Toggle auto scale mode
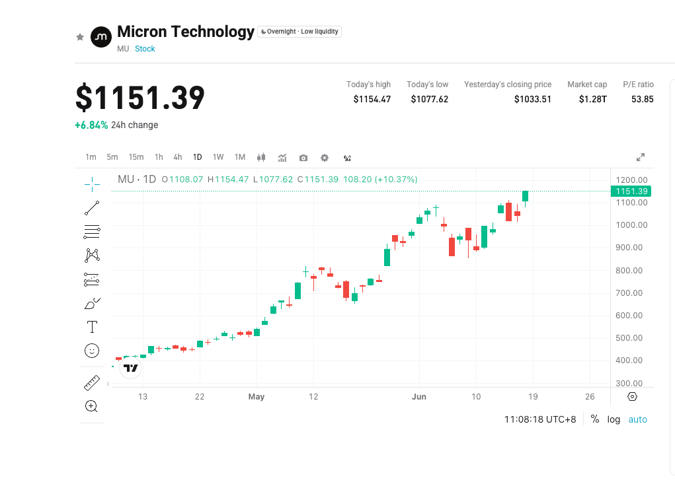Image resolution: width=675 pixels, height=486 pixels. (x=637, y=419)
